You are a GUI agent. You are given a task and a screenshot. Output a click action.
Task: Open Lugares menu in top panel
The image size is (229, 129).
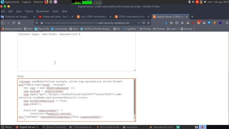point(26,2)
